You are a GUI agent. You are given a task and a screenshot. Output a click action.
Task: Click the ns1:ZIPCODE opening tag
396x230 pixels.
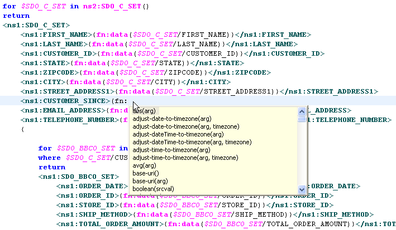point(50,72)
